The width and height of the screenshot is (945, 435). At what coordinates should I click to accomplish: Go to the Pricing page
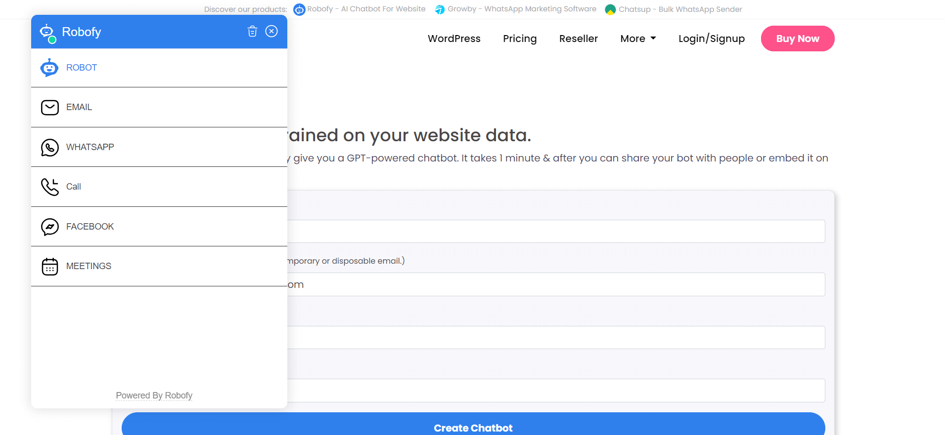[x=520, y=39]
